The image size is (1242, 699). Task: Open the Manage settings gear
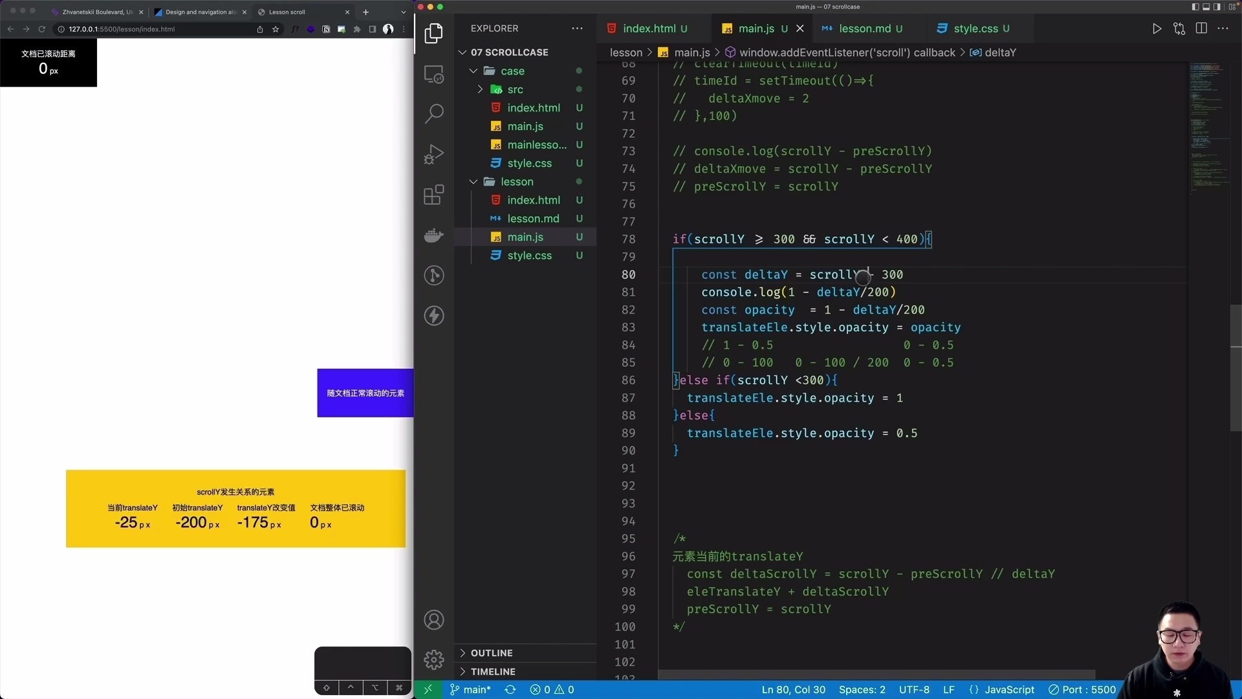(433, 660)
